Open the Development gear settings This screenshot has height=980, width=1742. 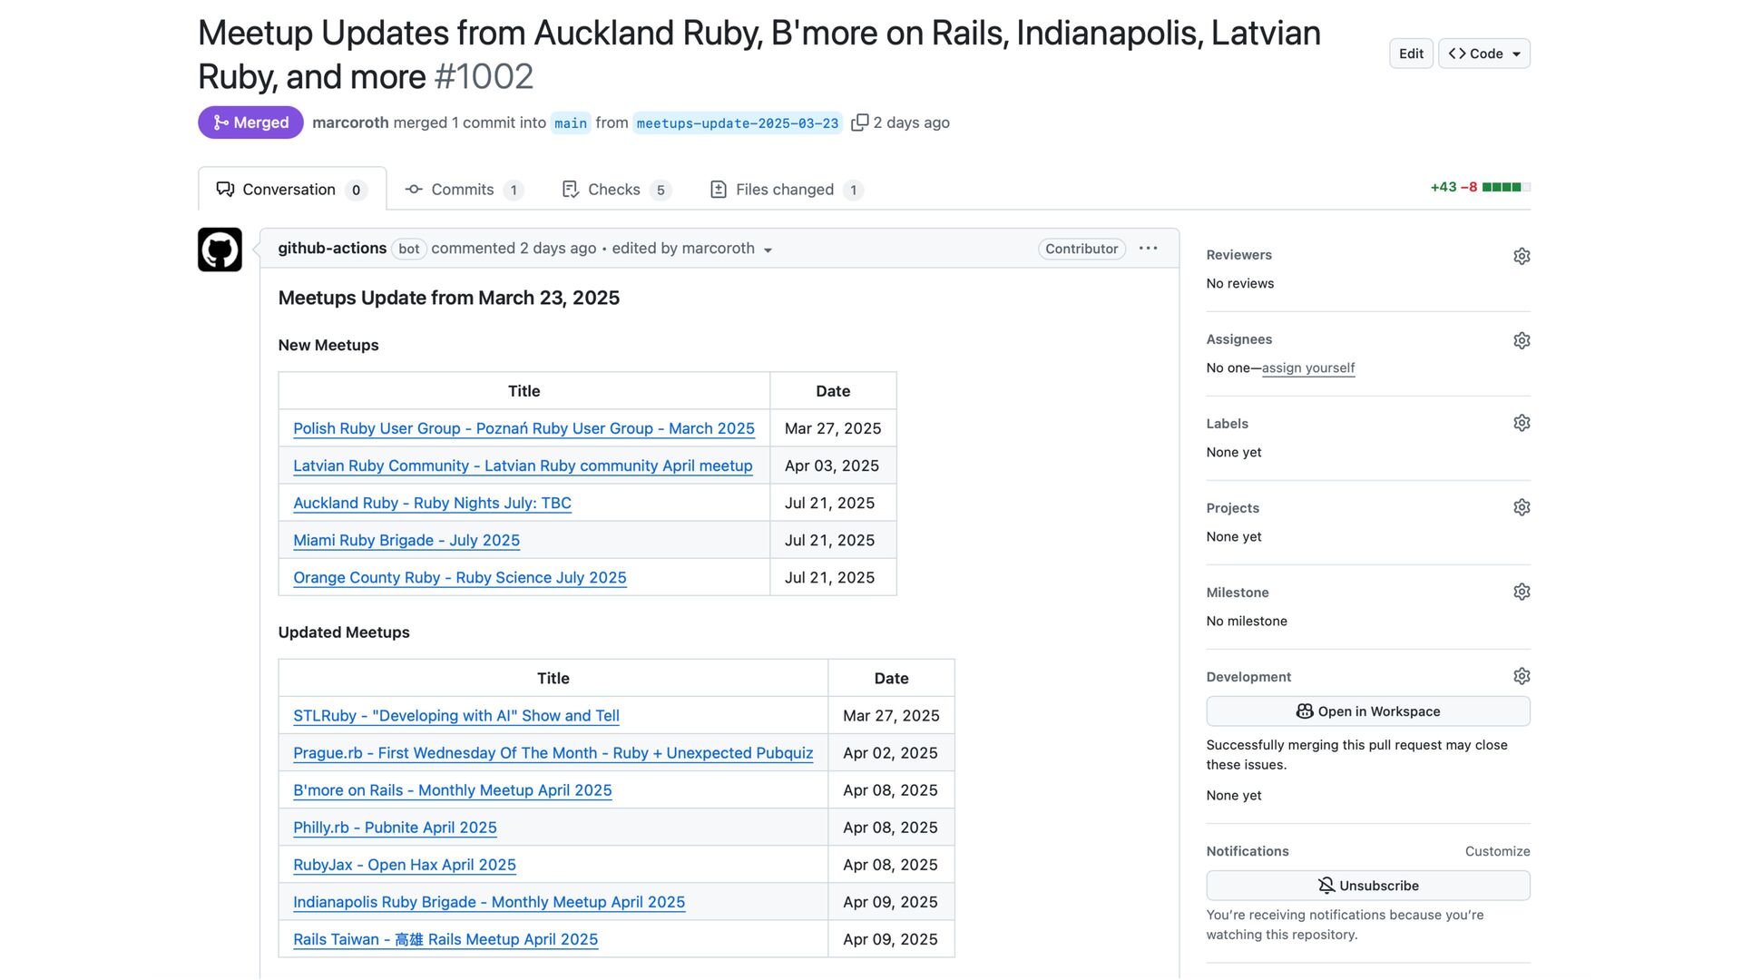1522,676
